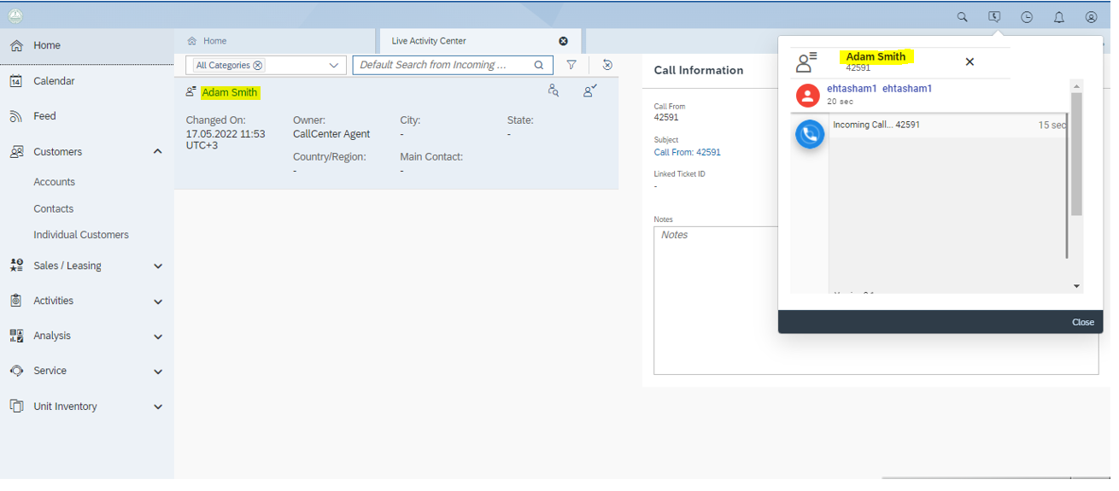This screenshot has width=1119, height=491.
Task: Open the history clock icon in header
Action: point(1027,17)
